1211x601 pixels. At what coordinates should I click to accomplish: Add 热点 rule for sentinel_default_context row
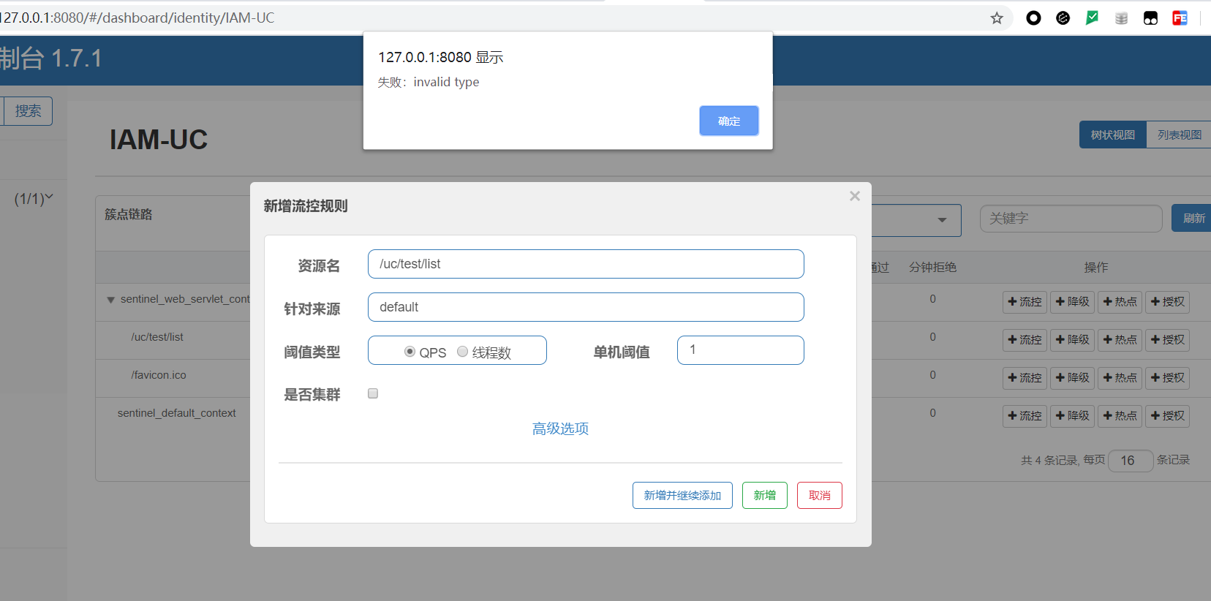(x=1120, y=416)
